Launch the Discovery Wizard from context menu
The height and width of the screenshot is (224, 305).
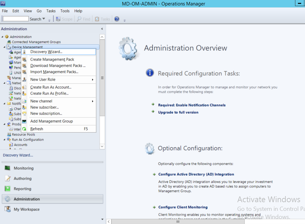47,52
